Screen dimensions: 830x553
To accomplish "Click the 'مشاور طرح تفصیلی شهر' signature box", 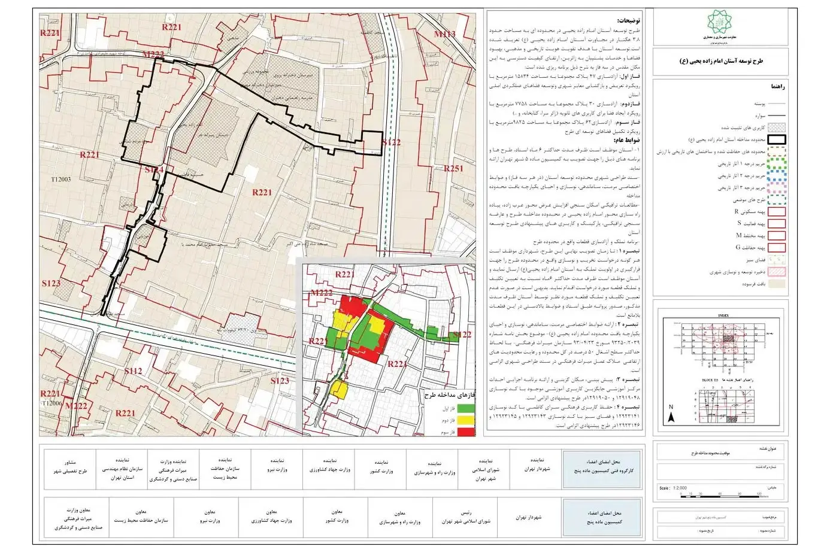I will pos(71,469).
